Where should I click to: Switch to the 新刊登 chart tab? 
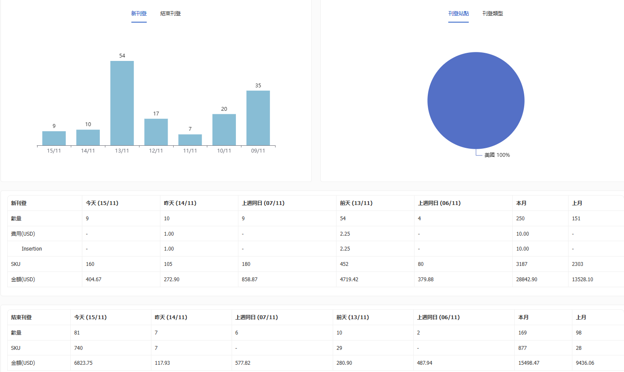139,14
